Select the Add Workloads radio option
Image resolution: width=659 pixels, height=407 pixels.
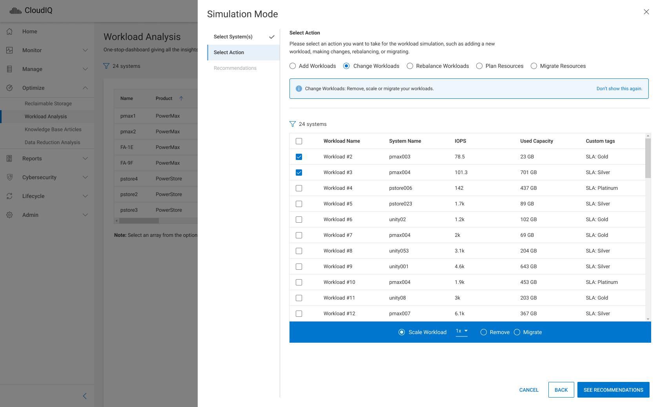point(293,66)
